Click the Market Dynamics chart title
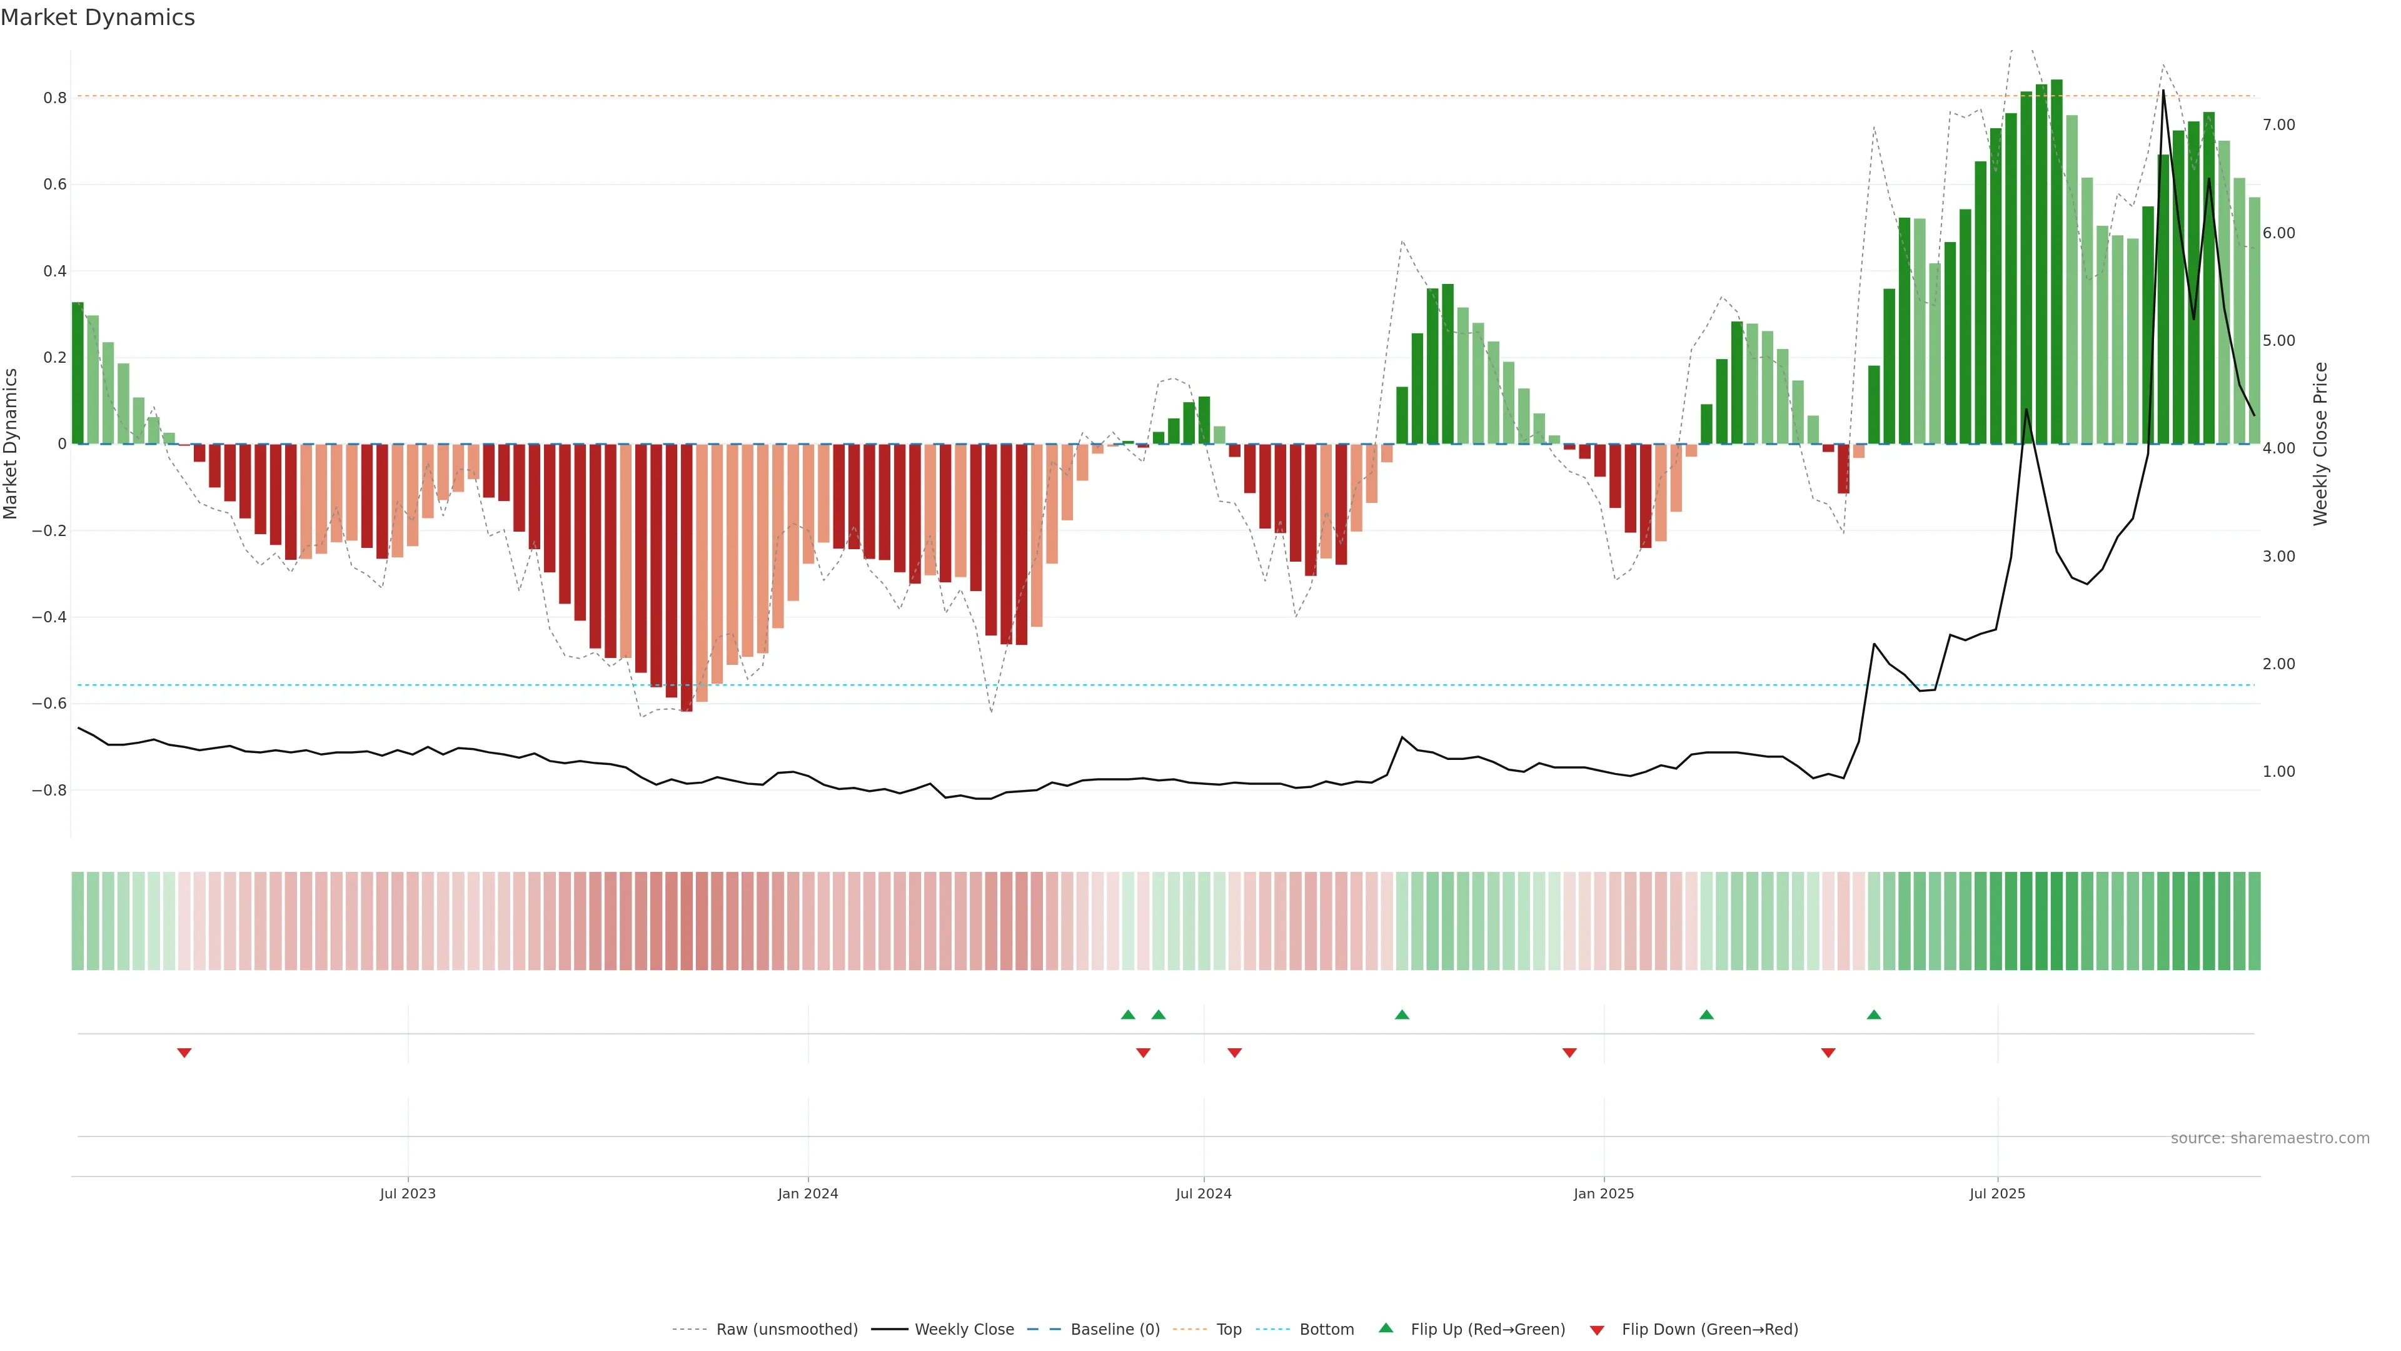This screenshot has height=1351, width=2401. click(98, 18)
